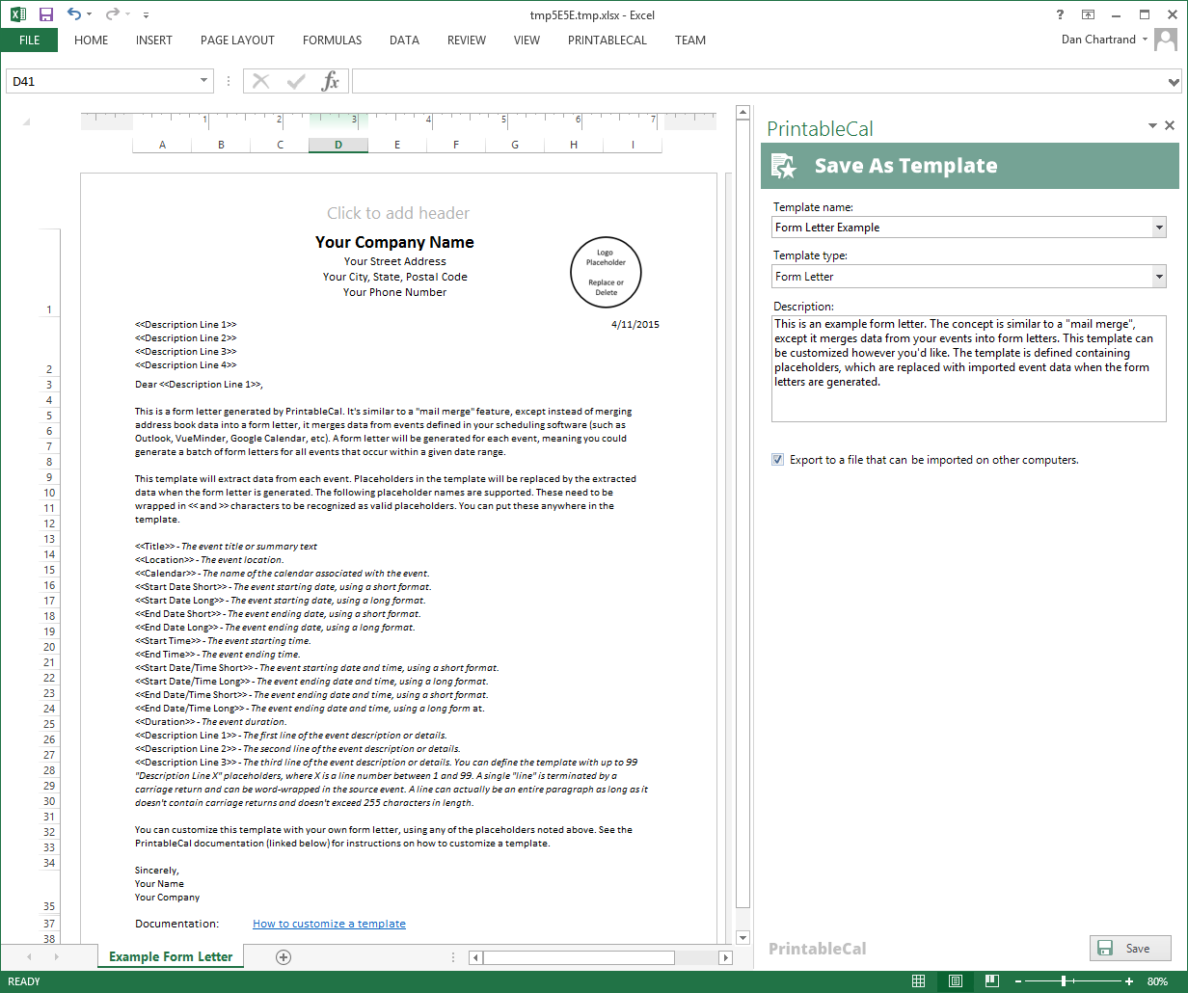
Task: Select the 'Your Company Name' heading text
Action: pos(394,242)
